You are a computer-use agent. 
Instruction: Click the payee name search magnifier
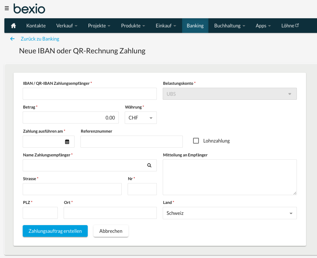(x=150, y=165)
